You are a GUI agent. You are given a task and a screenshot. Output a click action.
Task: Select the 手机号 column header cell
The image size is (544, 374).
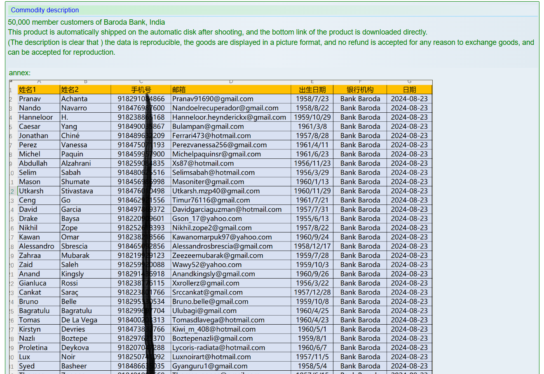point(141,90)
